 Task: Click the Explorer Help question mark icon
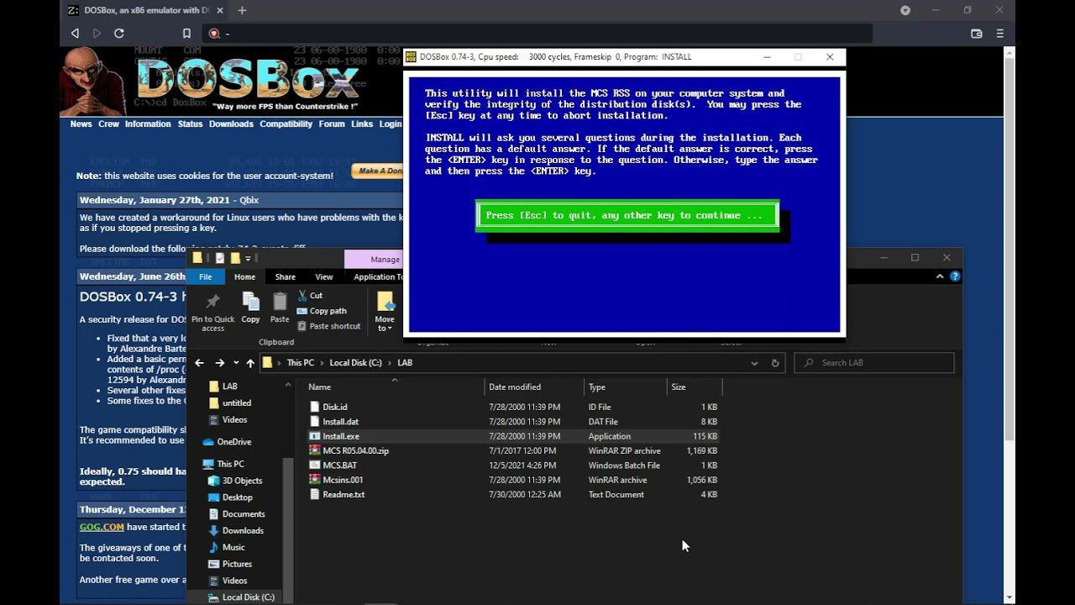click(x=955, y=276)
